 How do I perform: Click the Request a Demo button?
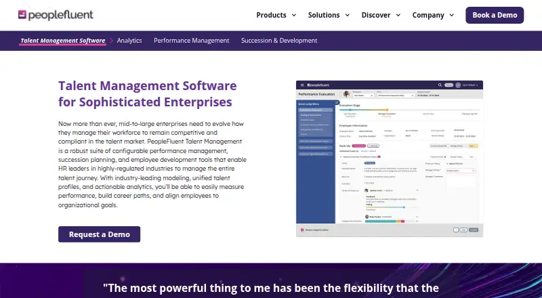coord(99,234)
